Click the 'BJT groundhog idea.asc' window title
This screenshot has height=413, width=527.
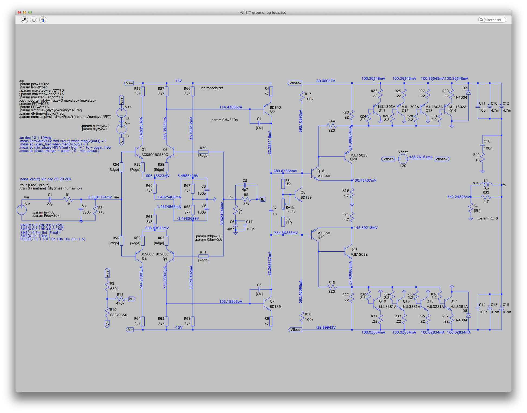click(x=266, y=12)
